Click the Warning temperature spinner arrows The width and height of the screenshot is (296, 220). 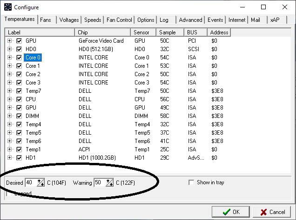110,182
